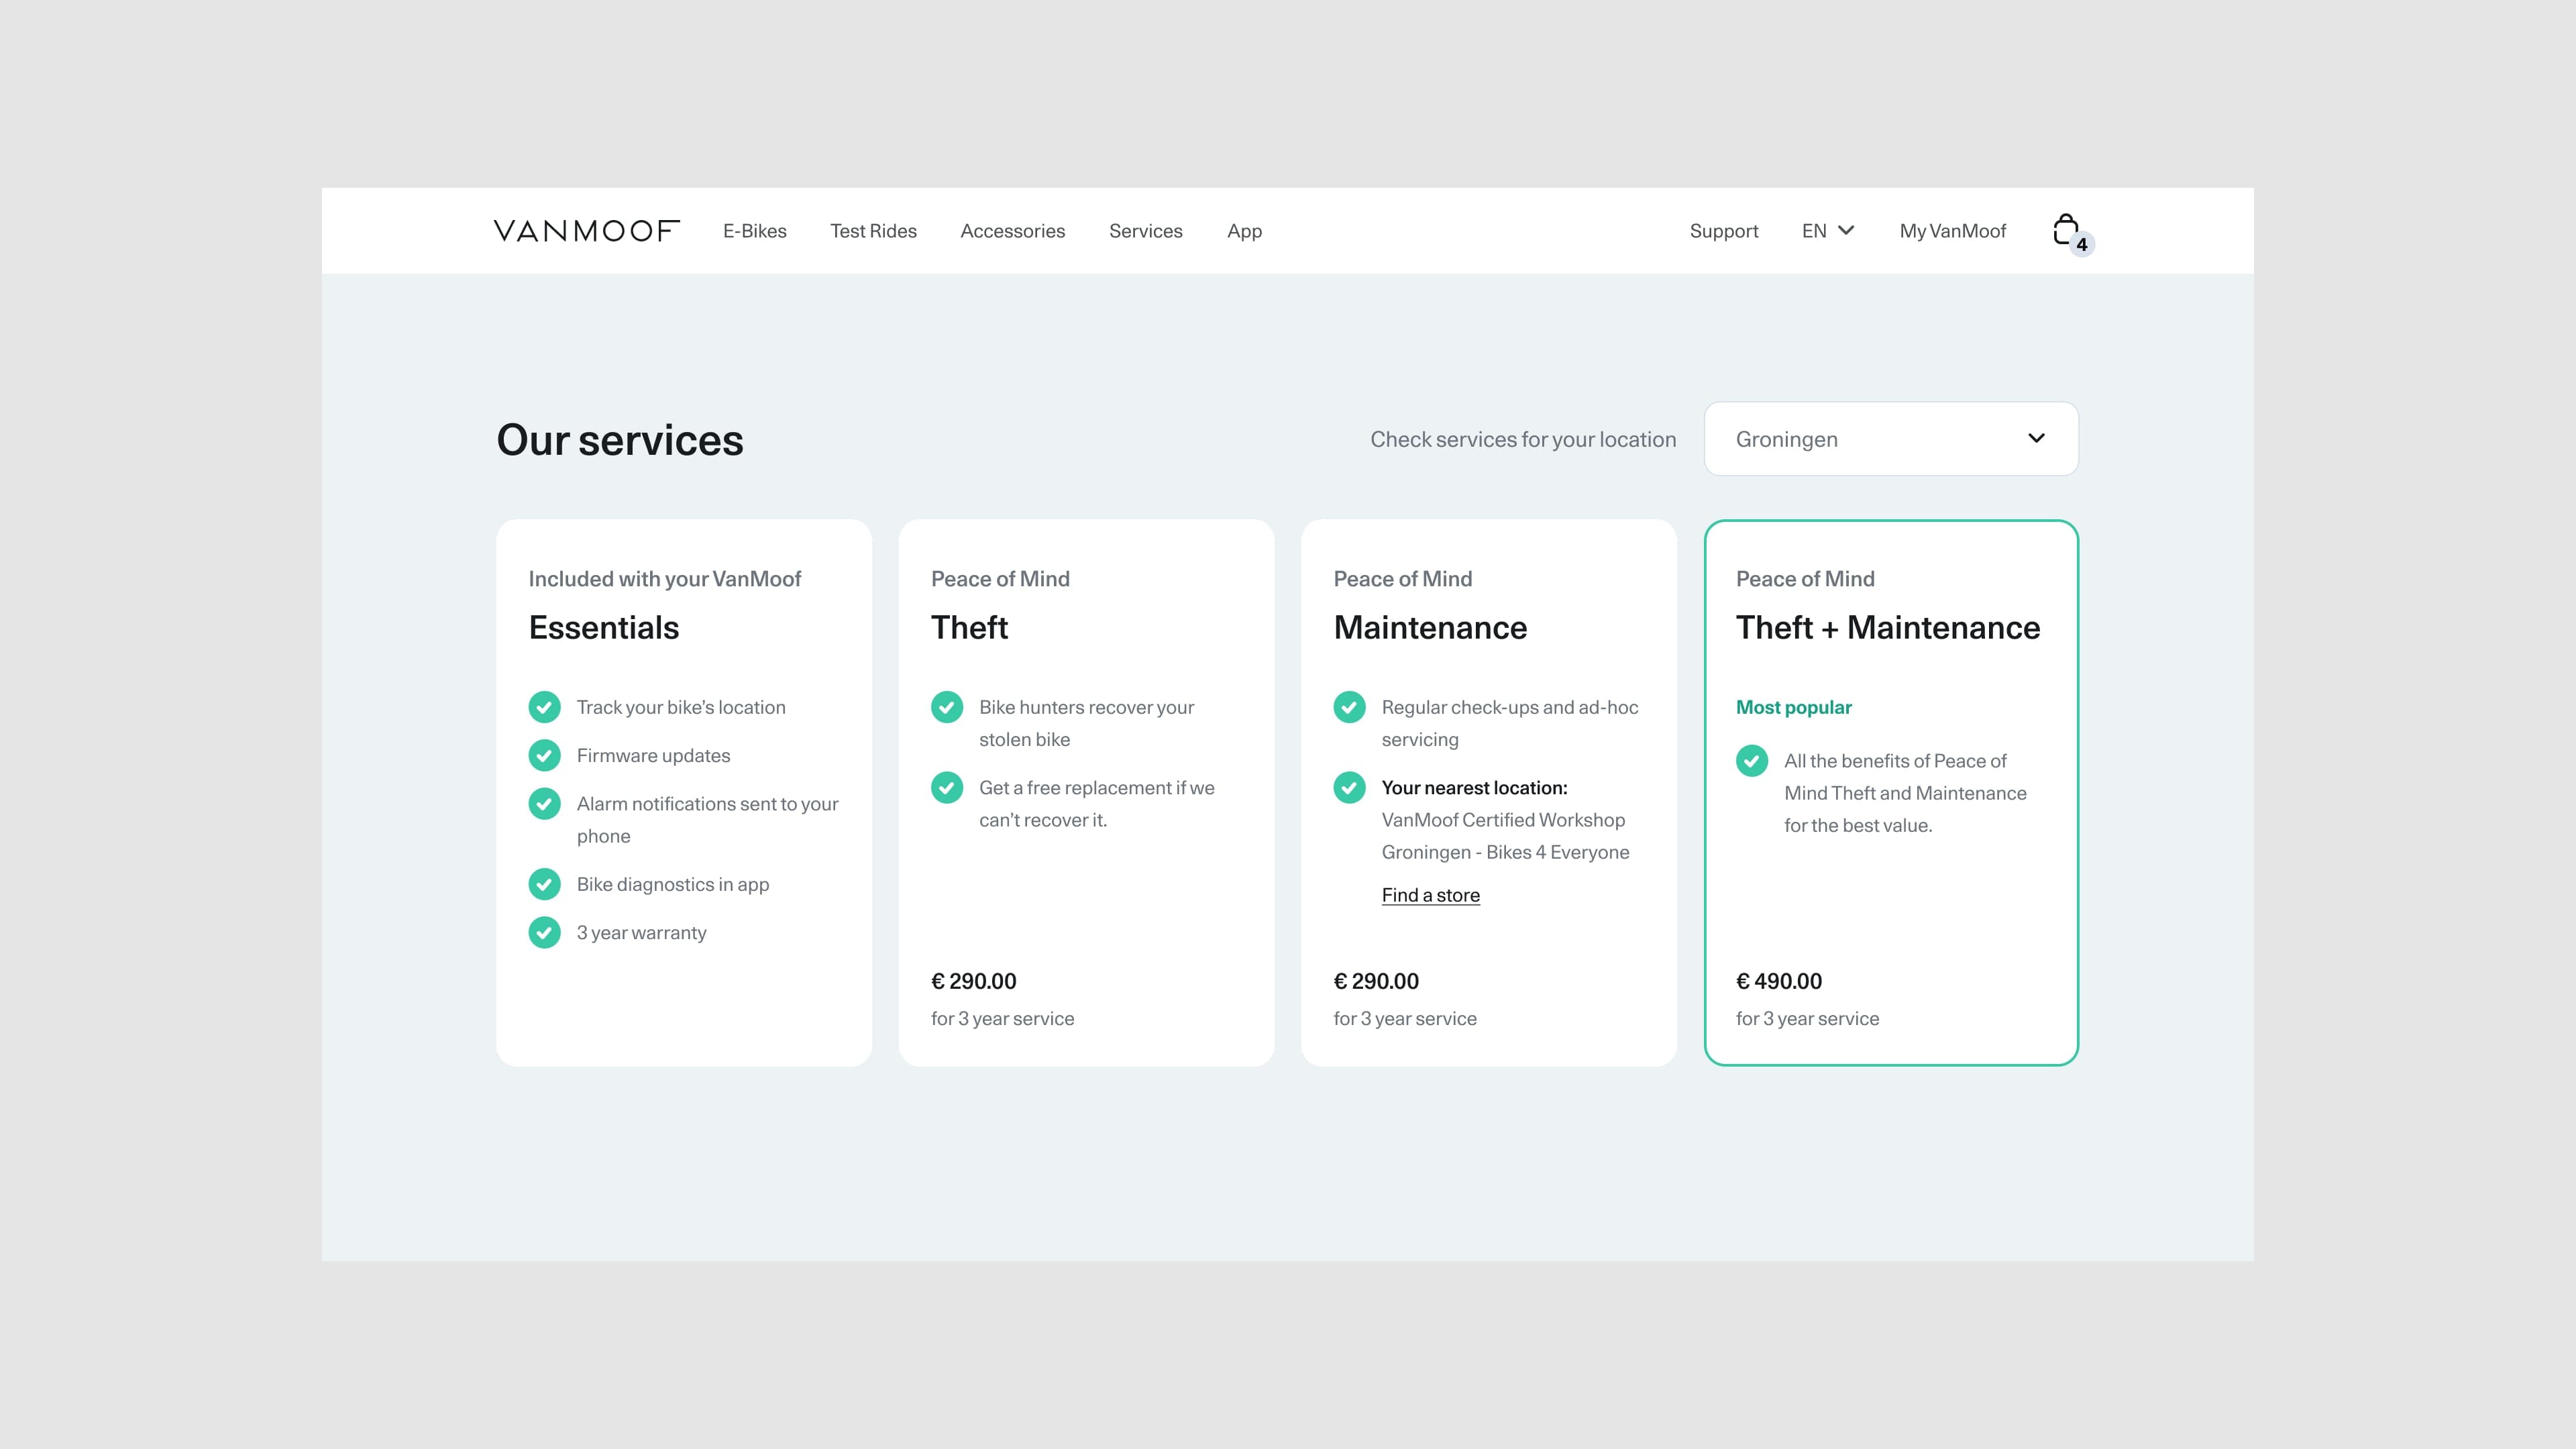Click the € 490.00 price
The height and width of the screenshot is (1449, 2576).
coord(1779,981)
